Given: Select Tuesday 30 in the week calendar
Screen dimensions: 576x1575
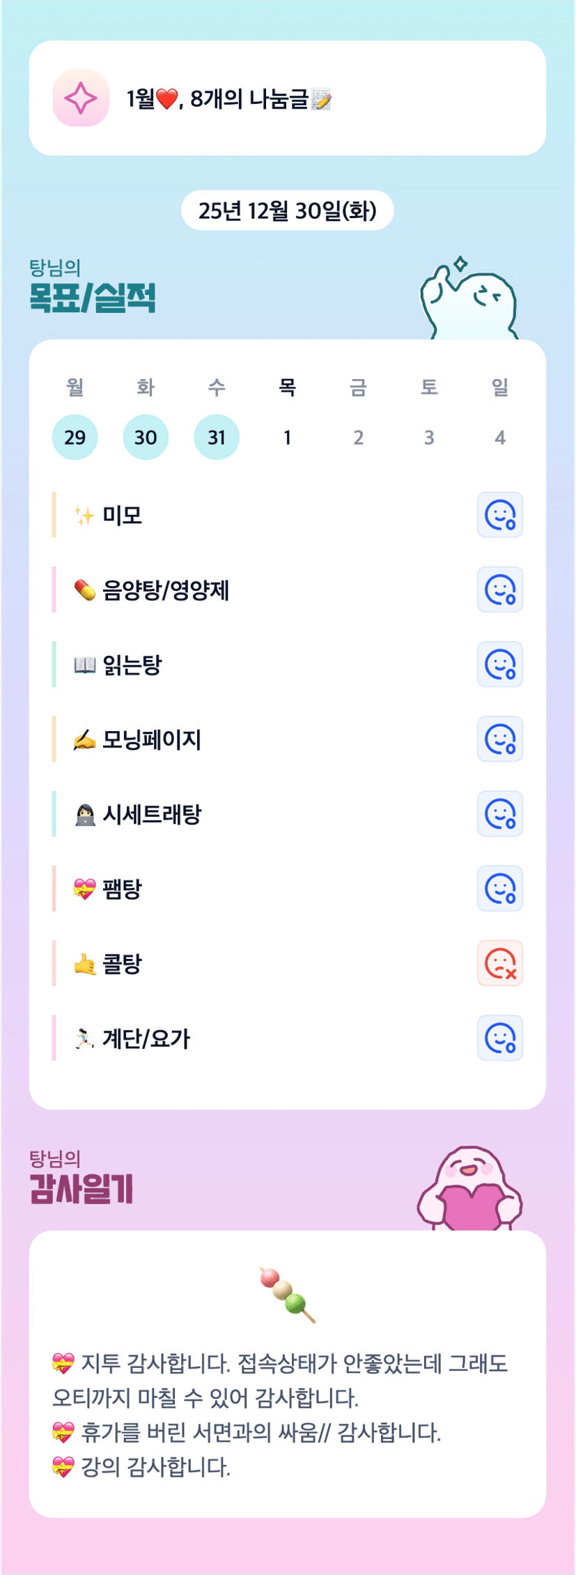Looking at the screenshot, I should [x=146, y=438].
